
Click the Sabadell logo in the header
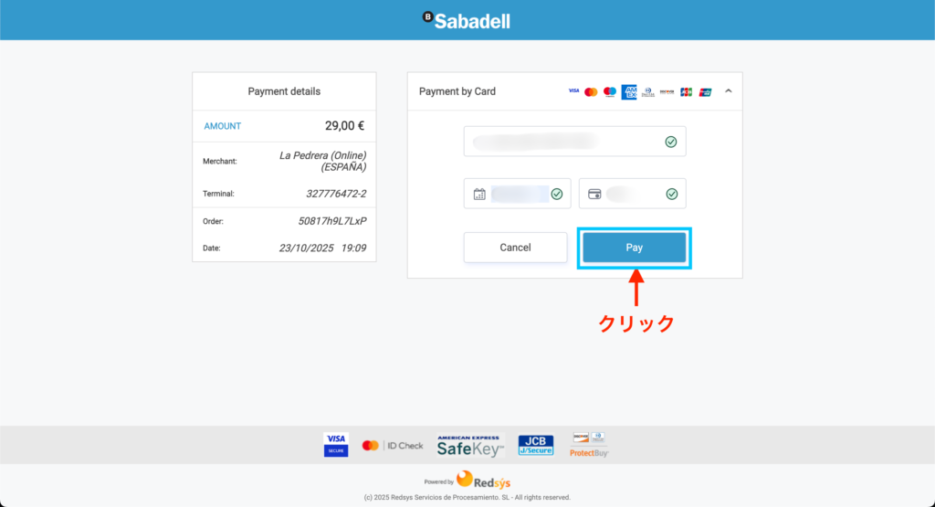pyautogui.click(x=467, y=20)
